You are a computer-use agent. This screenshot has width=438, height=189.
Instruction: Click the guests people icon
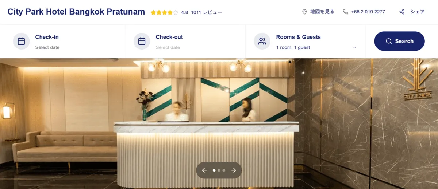(262, 41)
